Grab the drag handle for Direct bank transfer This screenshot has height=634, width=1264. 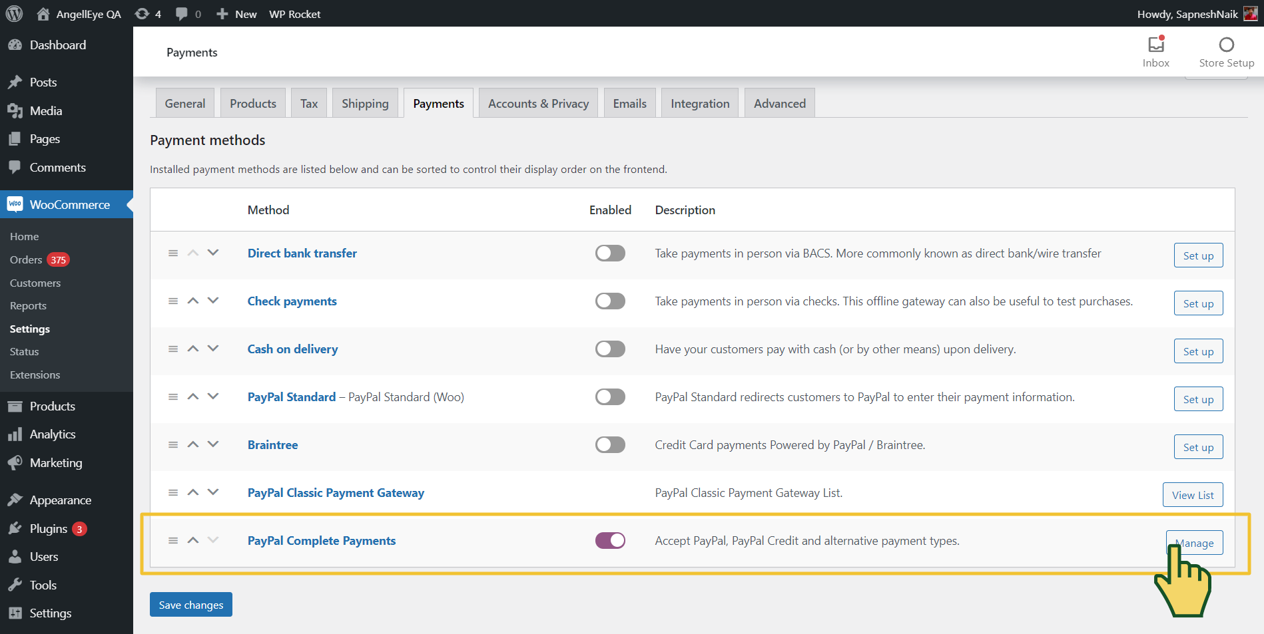click(173, 253)
